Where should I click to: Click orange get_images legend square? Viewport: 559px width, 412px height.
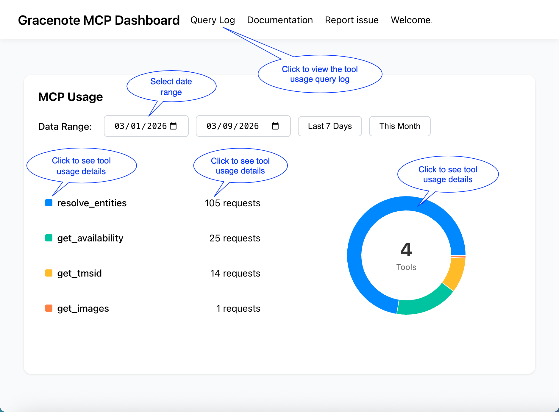(49, 308)
